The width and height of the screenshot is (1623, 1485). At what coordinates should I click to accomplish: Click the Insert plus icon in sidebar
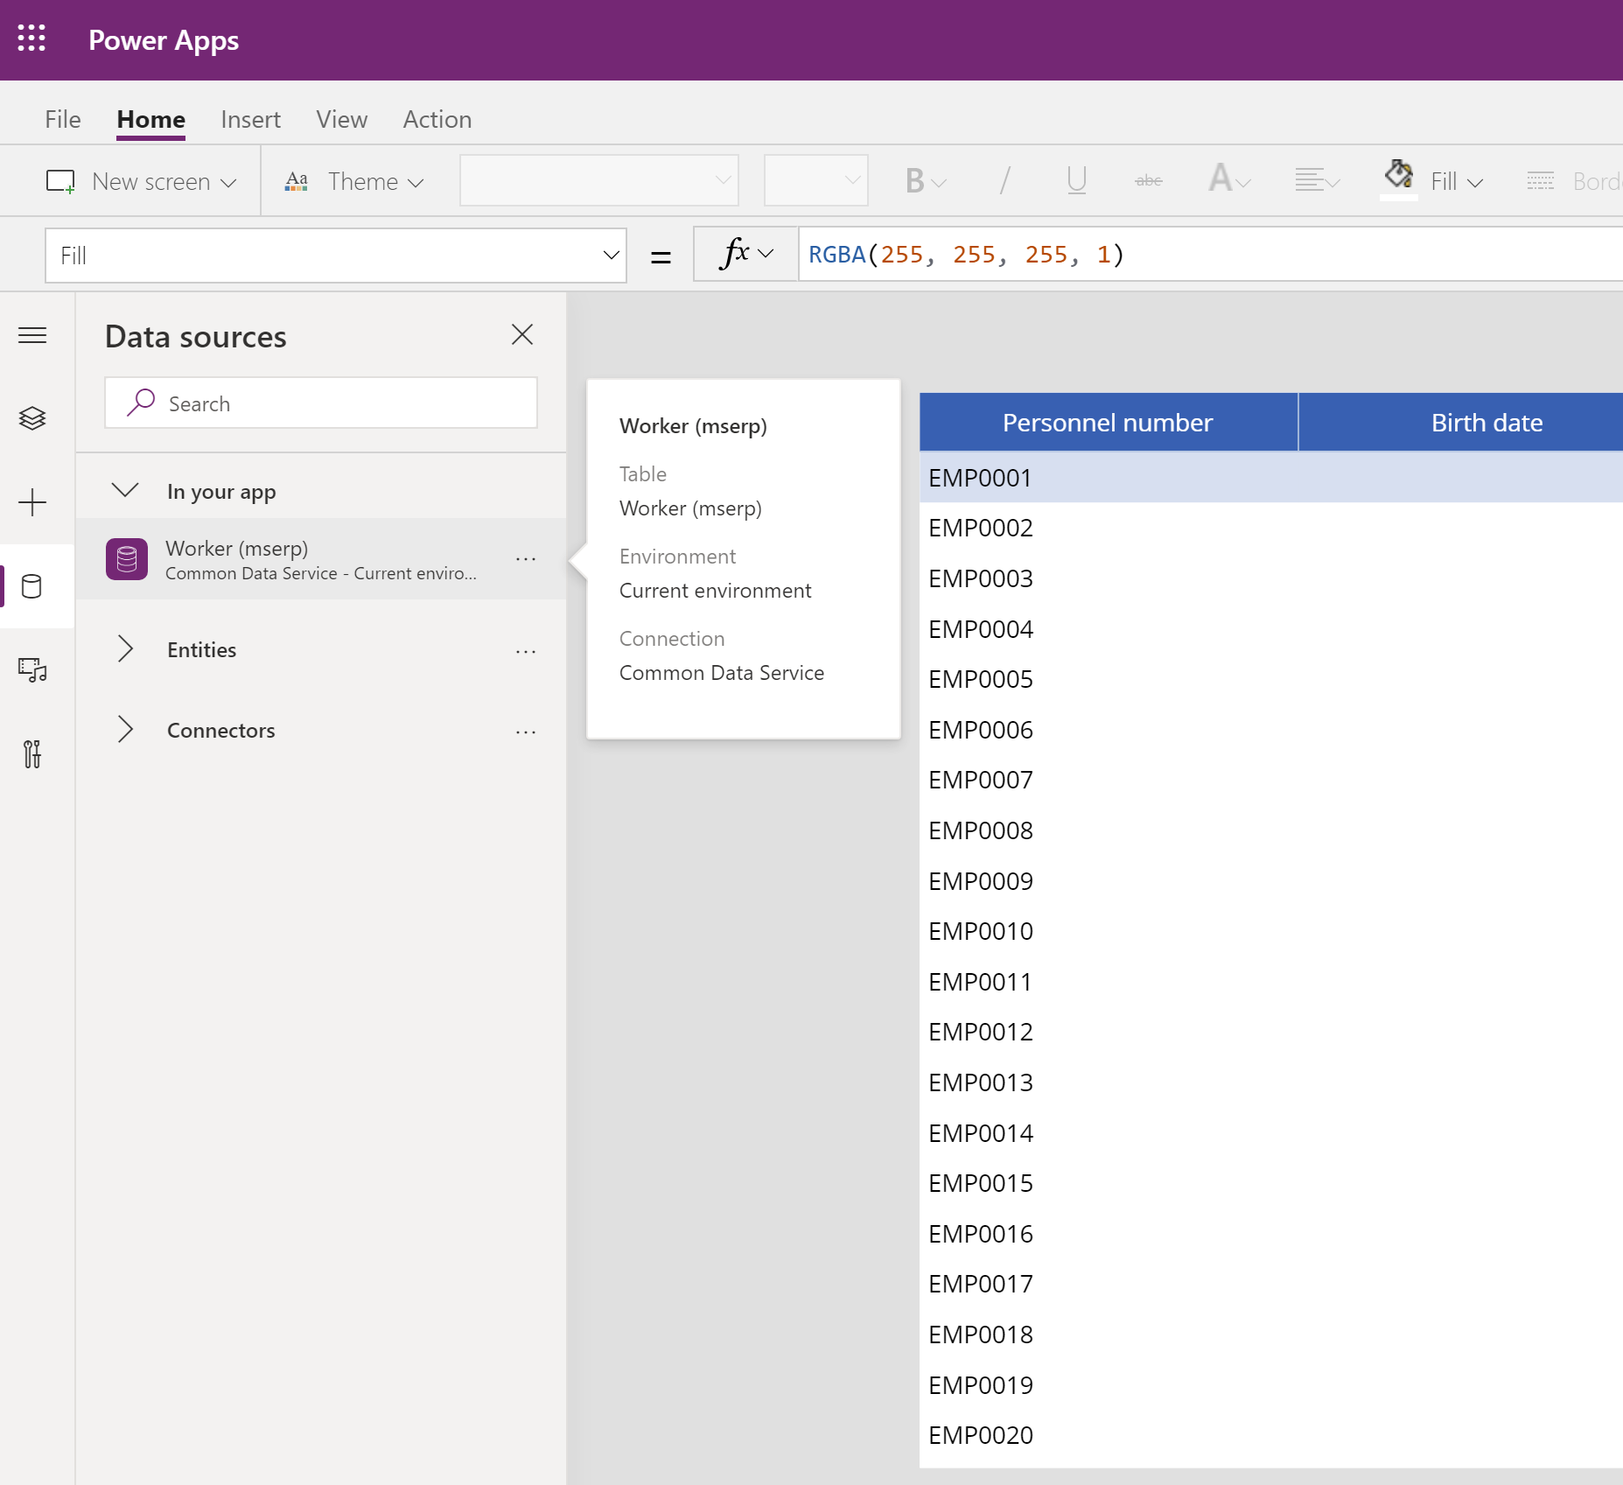(32, 502)
